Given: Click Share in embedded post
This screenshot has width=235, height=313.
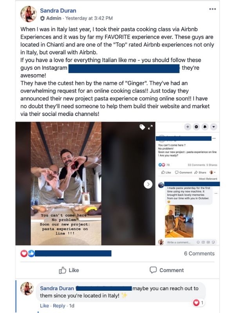Looking at the screenshot, I should pos(200,173).
